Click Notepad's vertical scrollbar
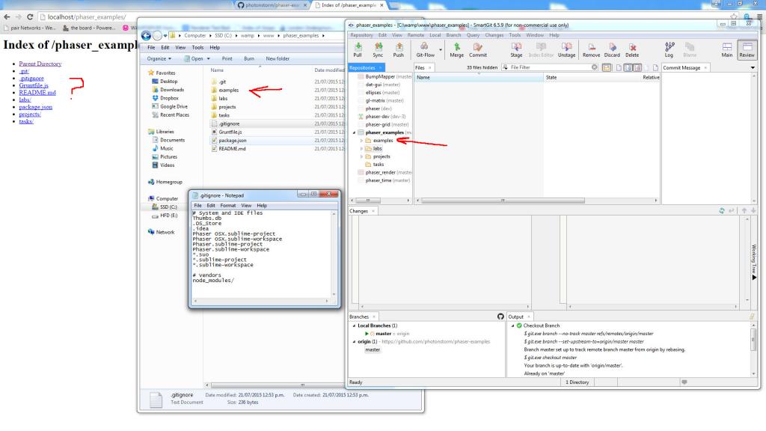The height and width of the screenshot is (431, 766). pos(334,254)
